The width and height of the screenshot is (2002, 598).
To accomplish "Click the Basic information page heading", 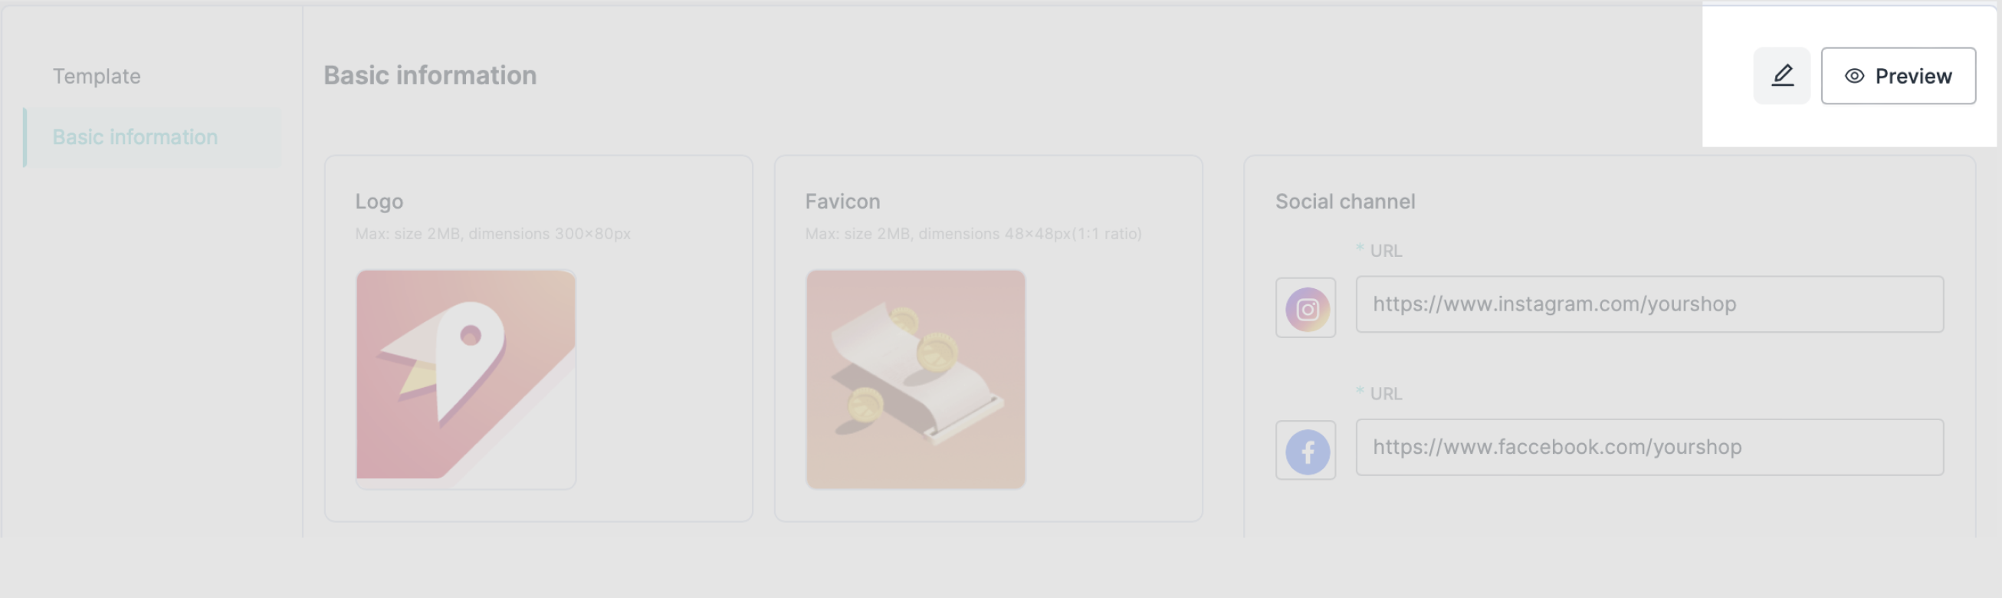I will [430, 75].
